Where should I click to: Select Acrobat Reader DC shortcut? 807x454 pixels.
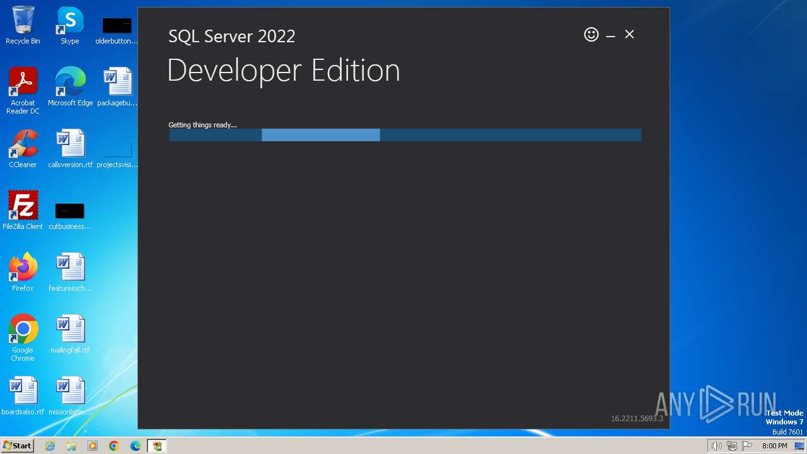coord(23,90)
